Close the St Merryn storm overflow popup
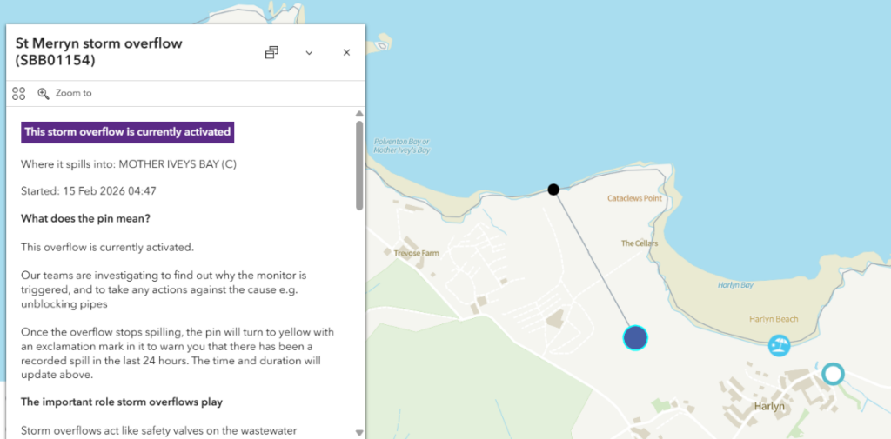This screenshot has height=439, width=891. point(346,53)
